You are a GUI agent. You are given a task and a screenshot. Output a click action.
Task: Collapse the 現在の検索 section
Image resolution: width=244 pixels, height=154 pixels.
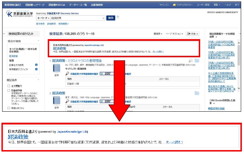click(38, 41)
